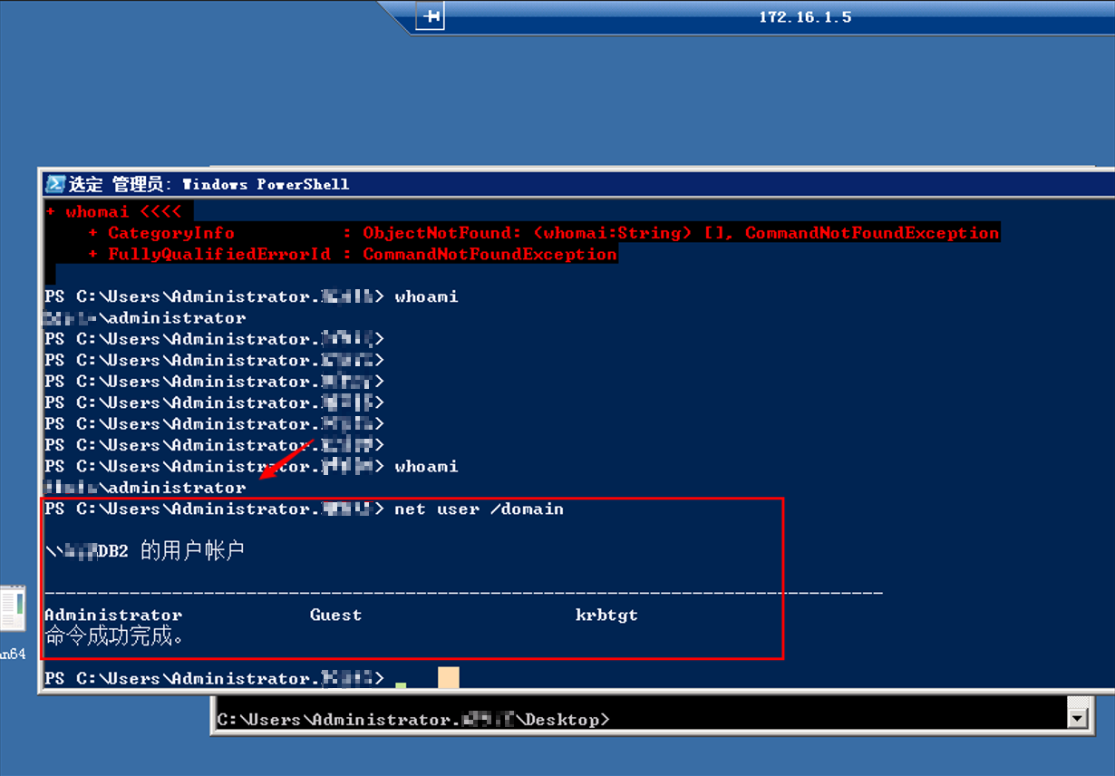Click the red arrow annotation
Screen dimensions: 1115x776
(286, 461)
